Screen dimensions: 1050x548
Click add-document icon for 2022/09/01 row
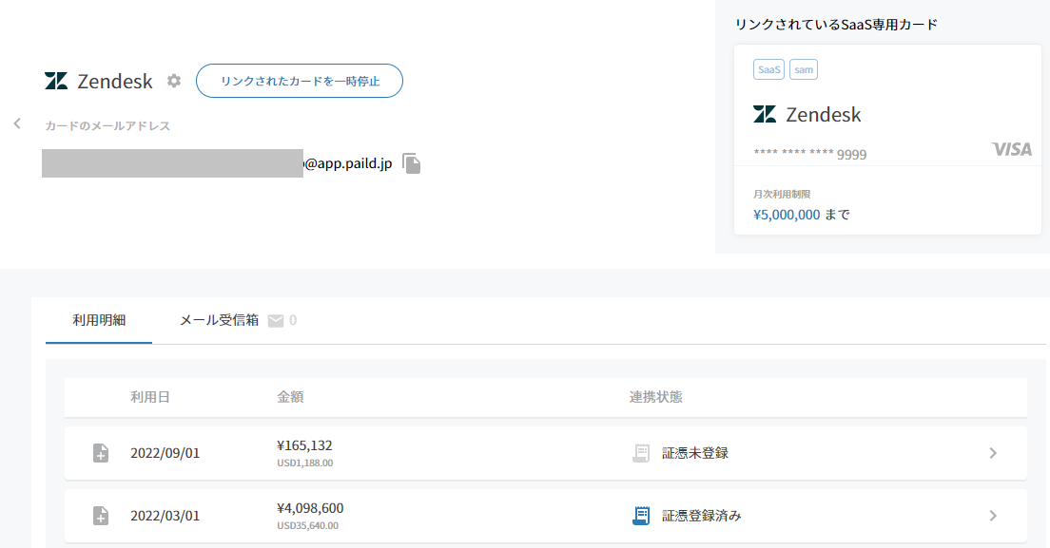click(101, 453)
